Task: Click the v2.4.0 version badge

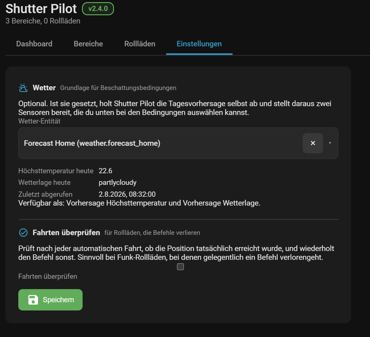Action: (x=98, y=9)
